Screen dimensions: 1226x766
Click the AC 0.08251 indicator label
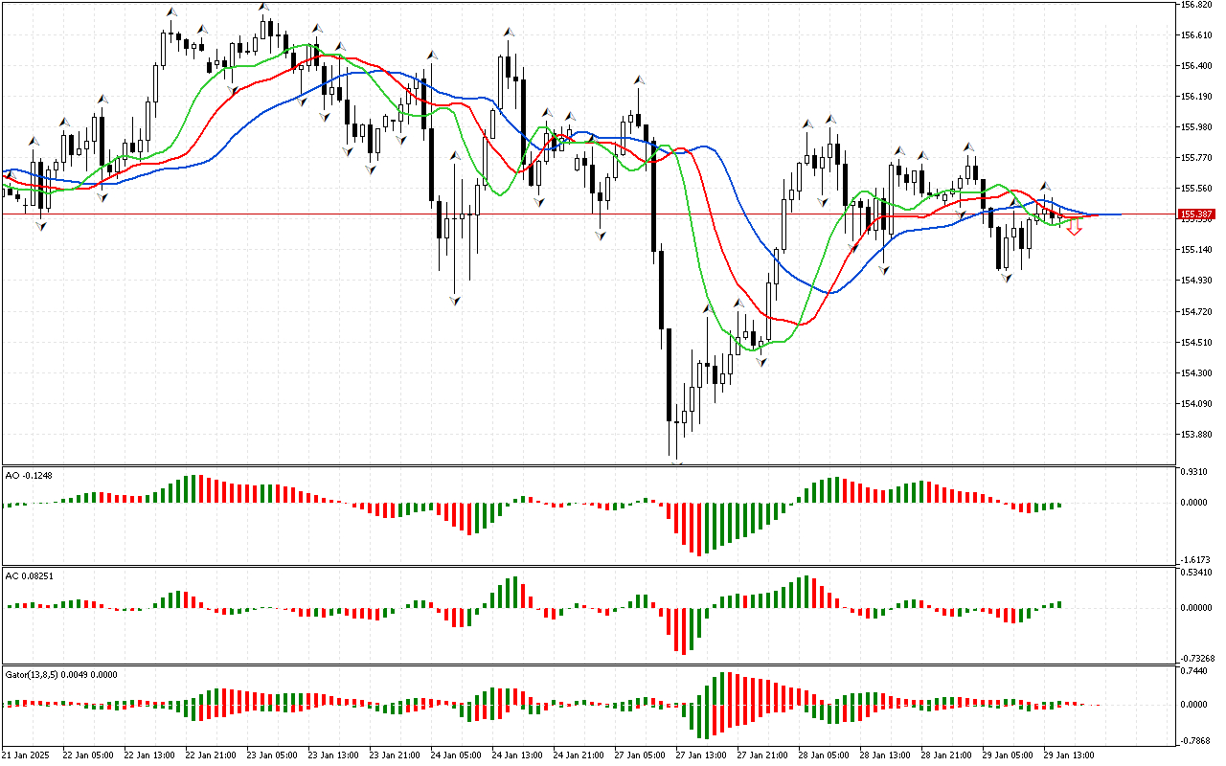(30, 575)
